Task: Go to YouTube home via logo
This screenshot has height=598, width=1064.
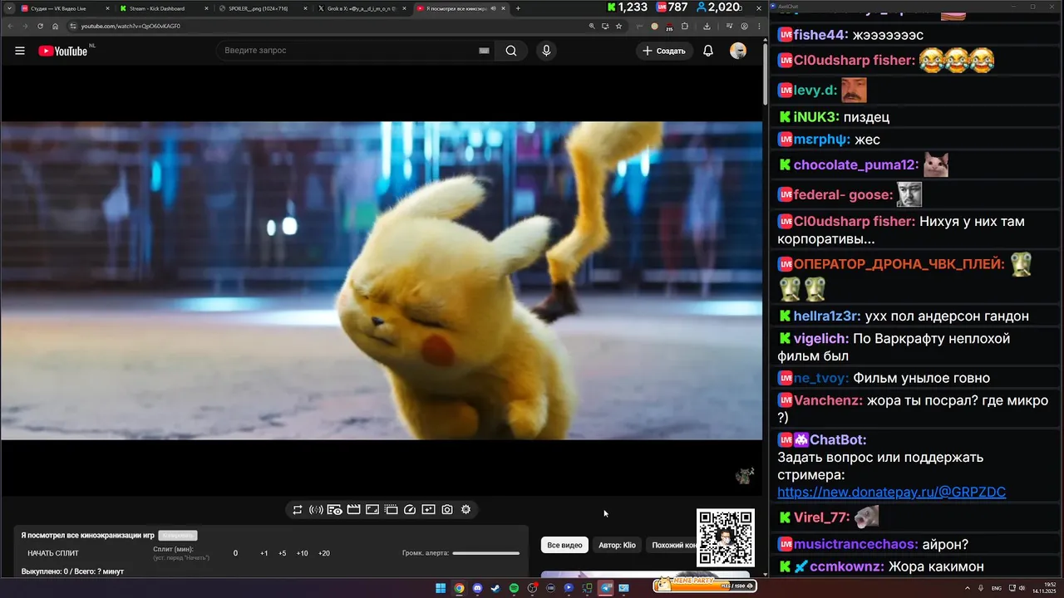Action: point(63,51)
